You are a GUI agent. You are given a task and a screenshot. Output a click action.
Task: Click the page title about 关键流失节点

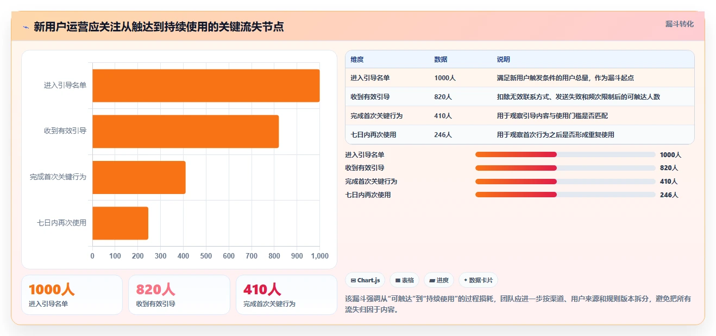159,27
